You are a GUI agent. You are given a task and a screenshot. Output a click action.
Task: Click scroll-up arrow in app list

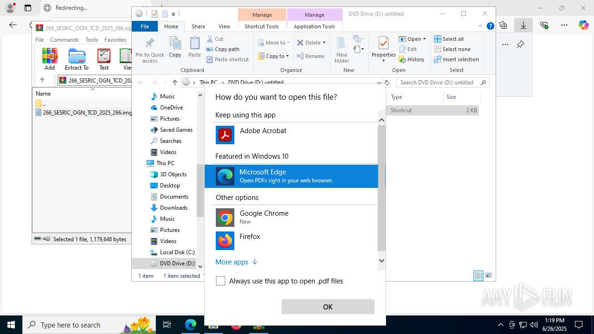(381, 120)
